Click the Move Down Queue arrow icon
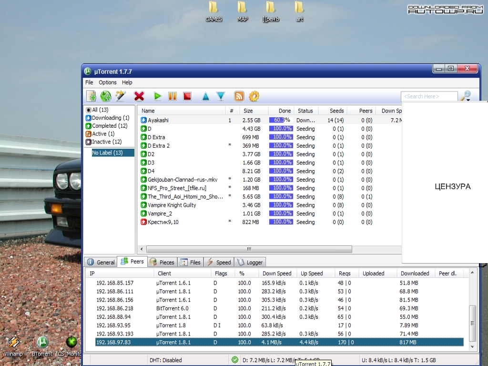 221,96
